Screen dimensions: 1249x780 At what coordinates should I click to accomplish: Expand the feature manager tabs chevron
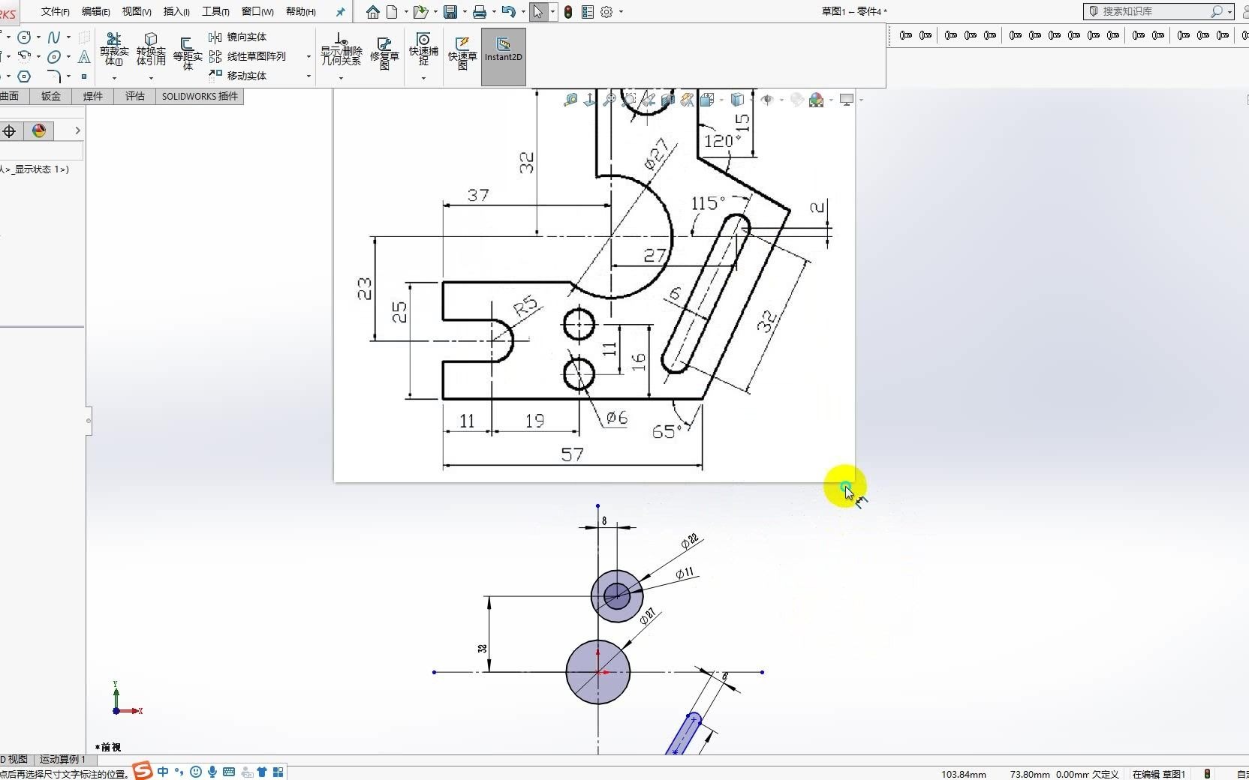click(x=77, y=130)
